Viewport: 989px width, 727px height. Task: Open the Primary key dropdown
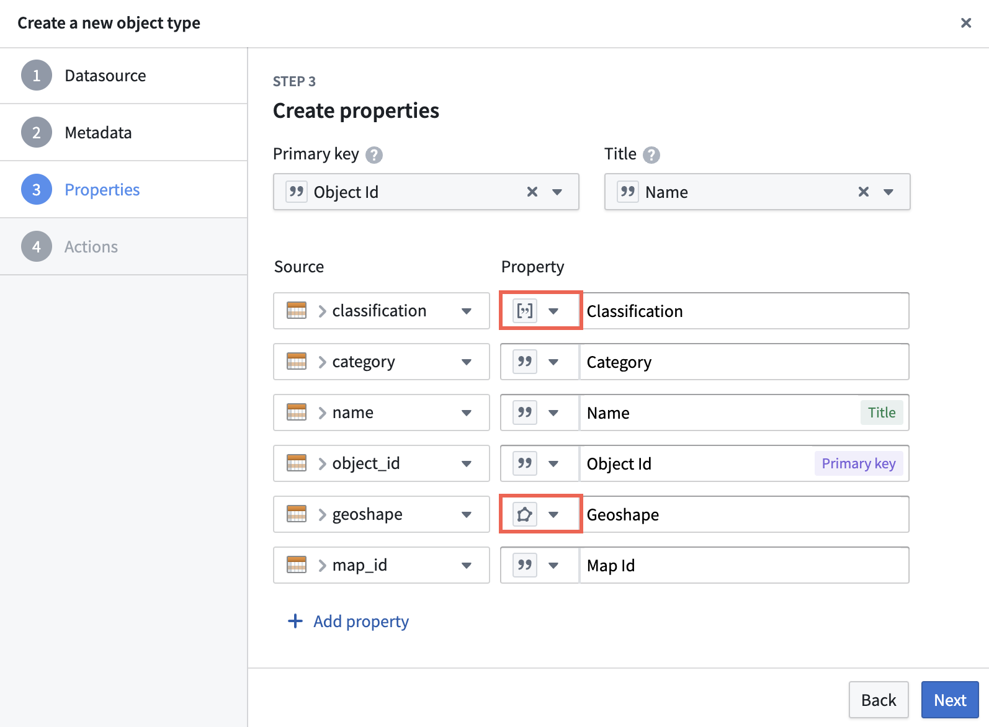pyautogui.click(x=557, y=192)
